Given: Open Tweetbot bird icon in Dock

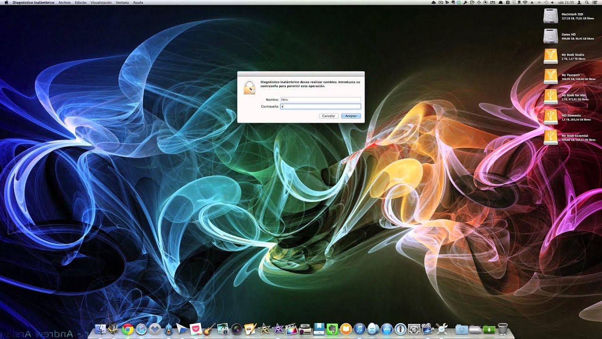Looking at the screenshot, I should pos(168,329).
